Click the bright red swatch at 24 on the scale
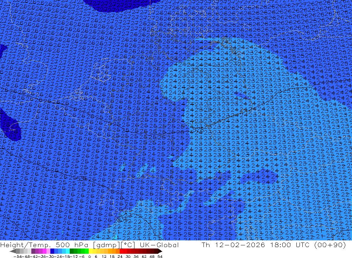The image size is (352, 258). (x=121, y=251)
